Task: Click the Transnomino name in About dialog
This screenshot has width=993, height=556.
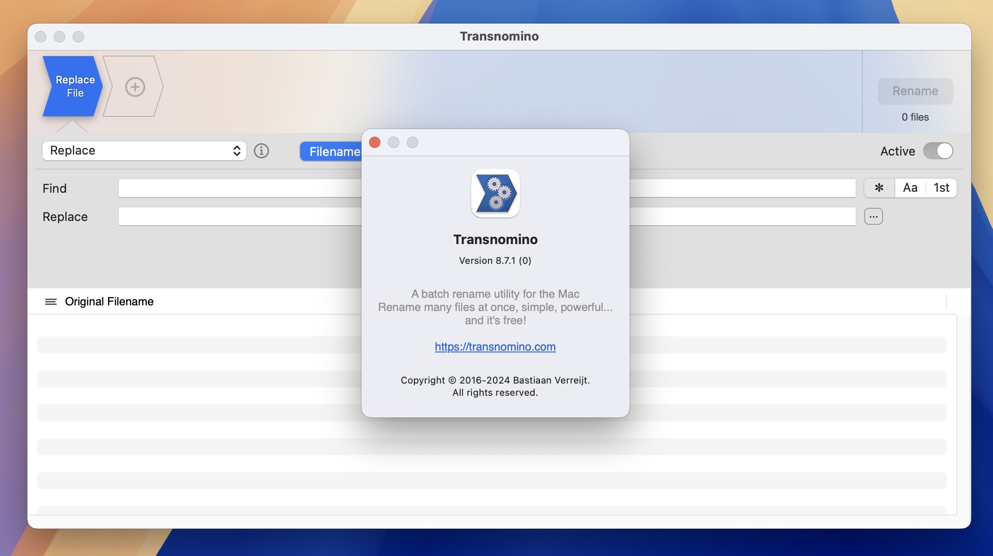Action: [x=496, y=239]
